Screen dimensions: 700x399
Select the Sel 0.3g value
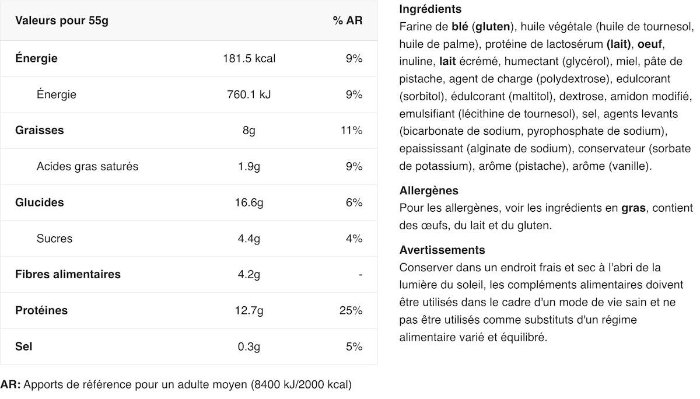pyautogui.click(x=249, y=346)
